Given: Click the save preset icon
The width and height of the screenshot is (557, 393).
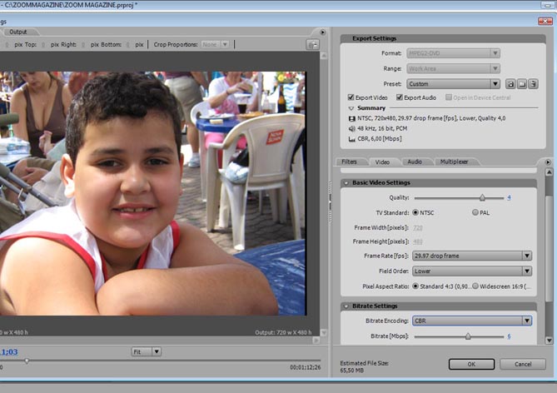Looking at the screenshot, I should (x=510, y=84).
